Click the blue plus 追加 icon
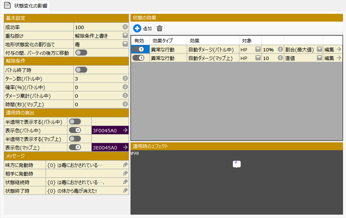The image size is (346, 218). 137,29
